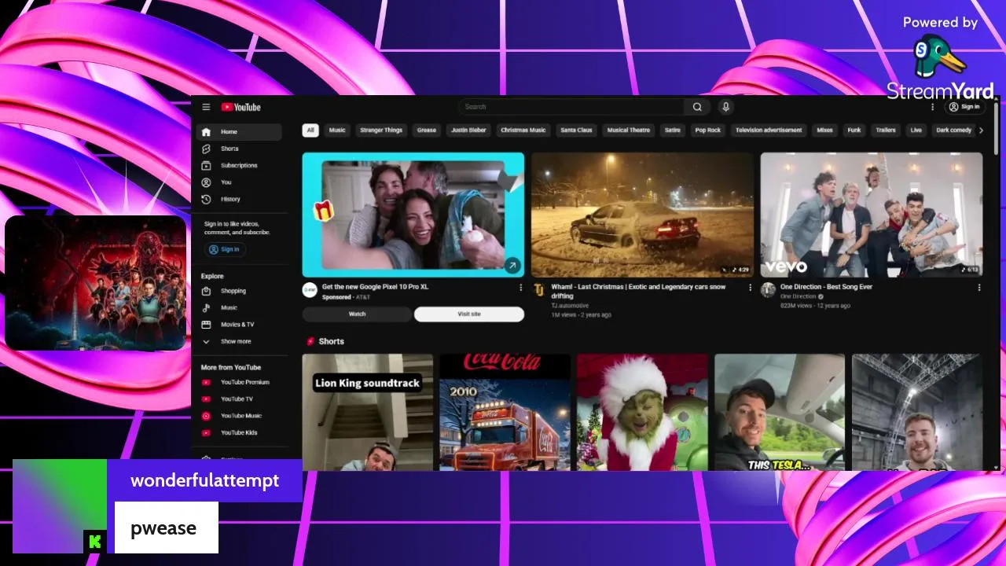Open the Grinch Short

(x=642, y=412)
